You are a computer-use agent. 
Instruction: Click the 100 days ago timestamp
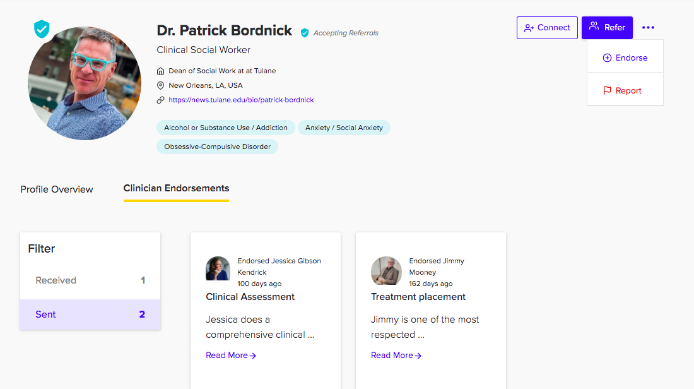(x=259, y=284)
